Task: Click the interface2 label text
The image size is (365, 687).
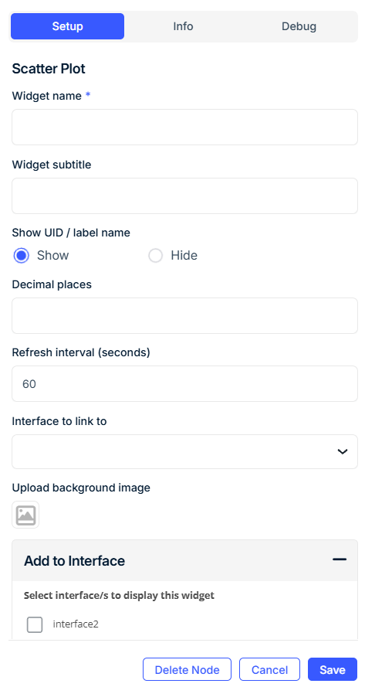Action: (76, 624)
